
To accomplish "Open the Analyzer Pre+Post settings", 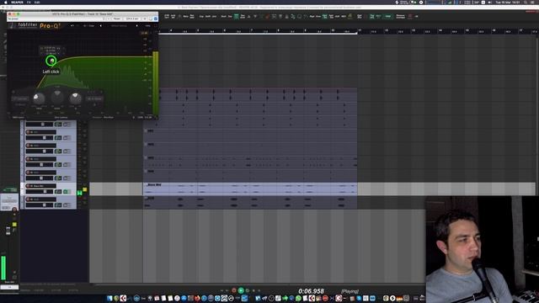I will (x=103, y=118).
